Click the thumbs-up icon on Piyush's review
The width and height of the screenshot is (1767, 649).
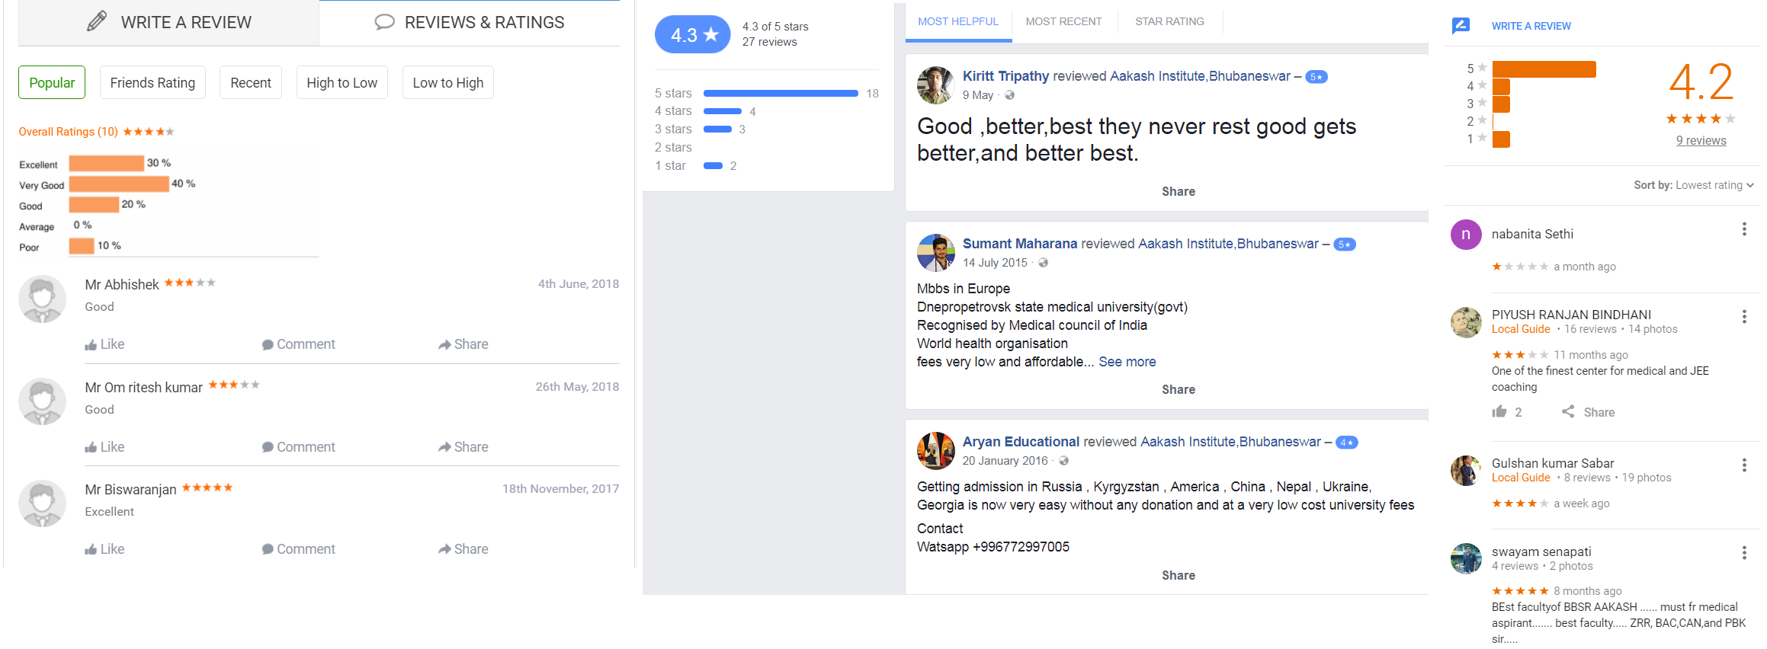(1499, 412)
